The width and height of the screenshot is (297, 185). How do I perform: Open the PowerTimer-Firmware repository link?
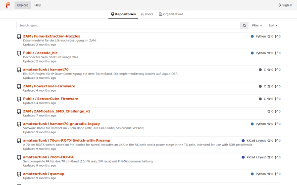54,86
